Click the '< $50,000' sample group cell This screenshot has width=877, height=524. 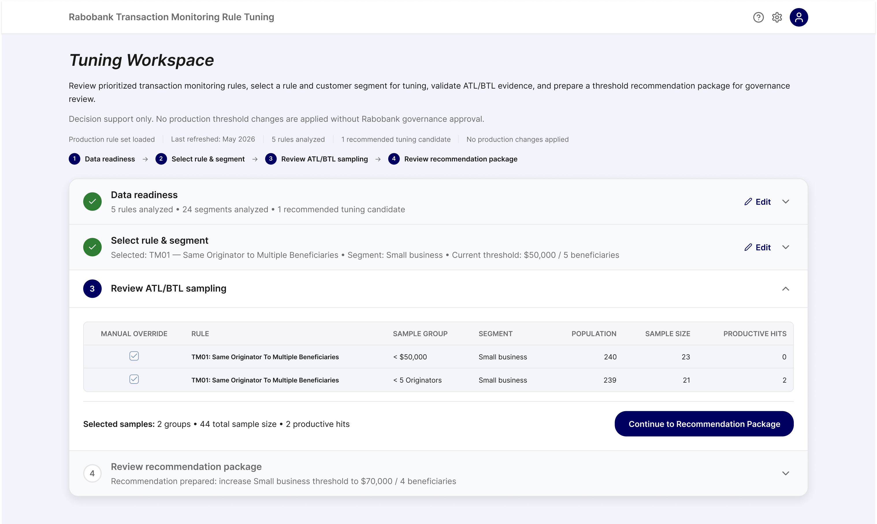410,357
